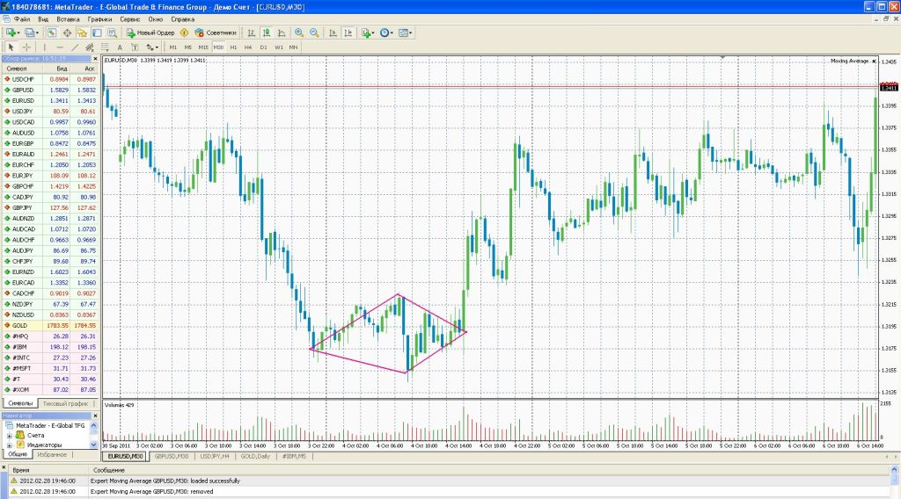The image size is (901, 499).
Task: Switch chart to candlestick display
Action: pyautogui.click(x=268, y=33)
